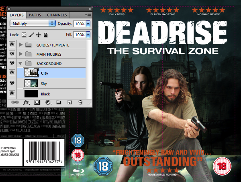The height and width of the screenshot is (182, 241).
Task: Hide the BACKGROUND group
Action: [12, 63]
